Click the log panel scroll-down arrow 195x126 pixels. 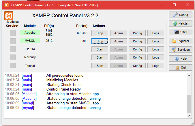tap(189, 115)
